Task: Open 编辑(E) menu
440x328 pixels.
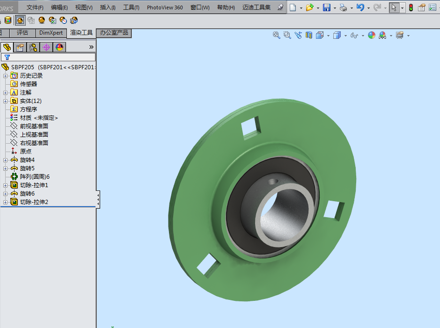Action: pos(59,7)
